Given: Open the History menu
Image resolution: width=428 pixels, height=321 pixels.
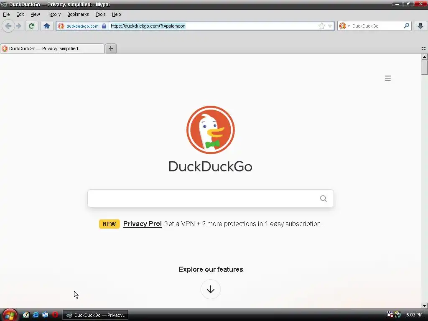Looking at the screenshot, I should coord(53,14).
